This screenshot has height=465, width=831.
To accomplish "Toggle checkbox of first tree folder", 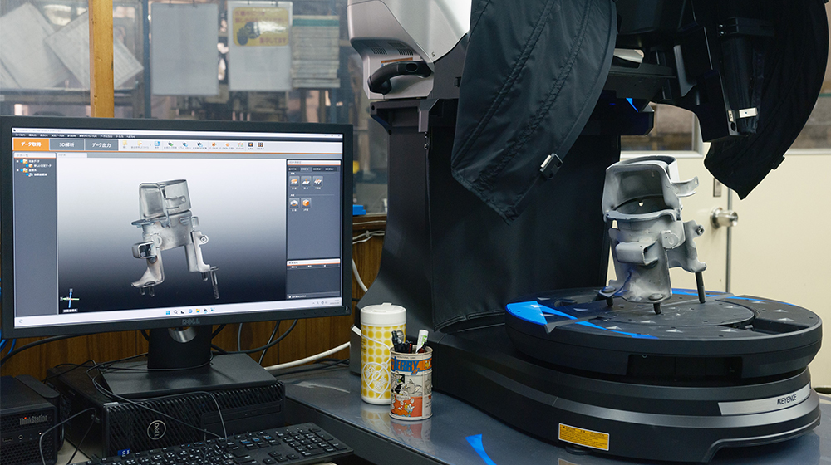I will point(23,161).
